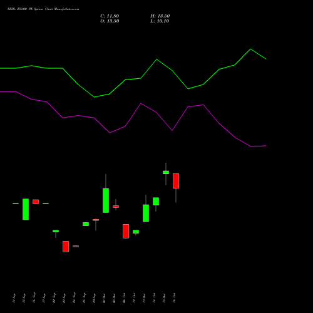Select the 24 Sep date label
313x313 pixels.
point(74,298)
